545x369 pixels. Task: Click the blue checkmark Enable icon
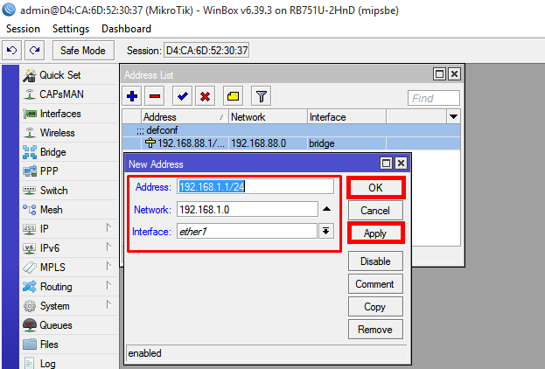click(183, 96)
